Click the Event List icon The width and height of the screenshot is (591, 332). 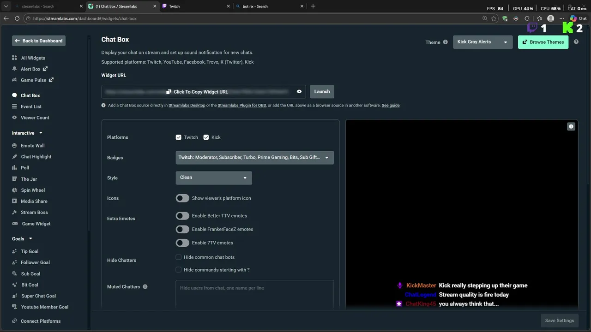click(x=14, y=107)
